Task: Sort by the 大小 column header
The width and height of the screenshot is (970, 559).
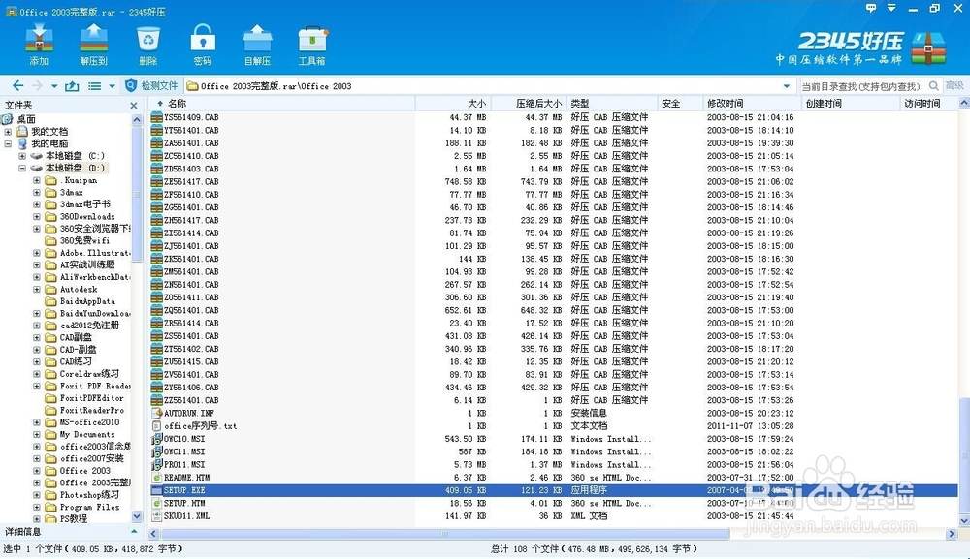Action: tap(452, 103)
